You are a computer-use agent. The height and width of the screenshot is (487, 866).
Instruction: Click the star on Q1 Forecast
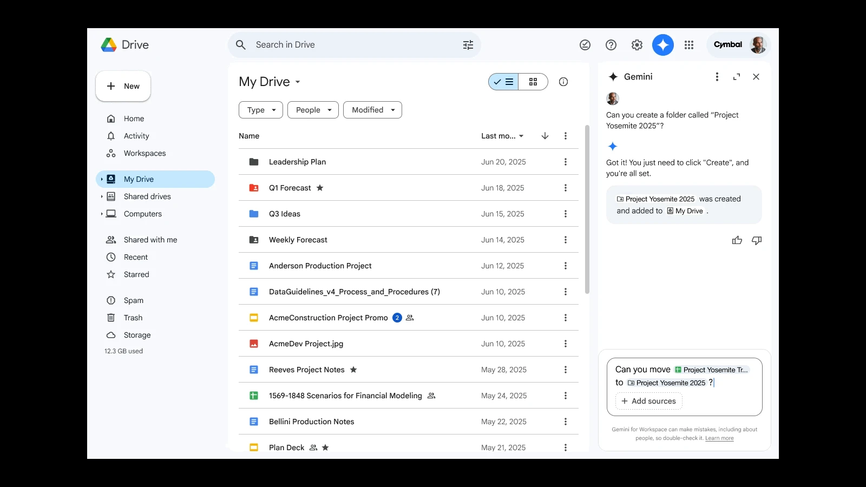tap(320, 188)
